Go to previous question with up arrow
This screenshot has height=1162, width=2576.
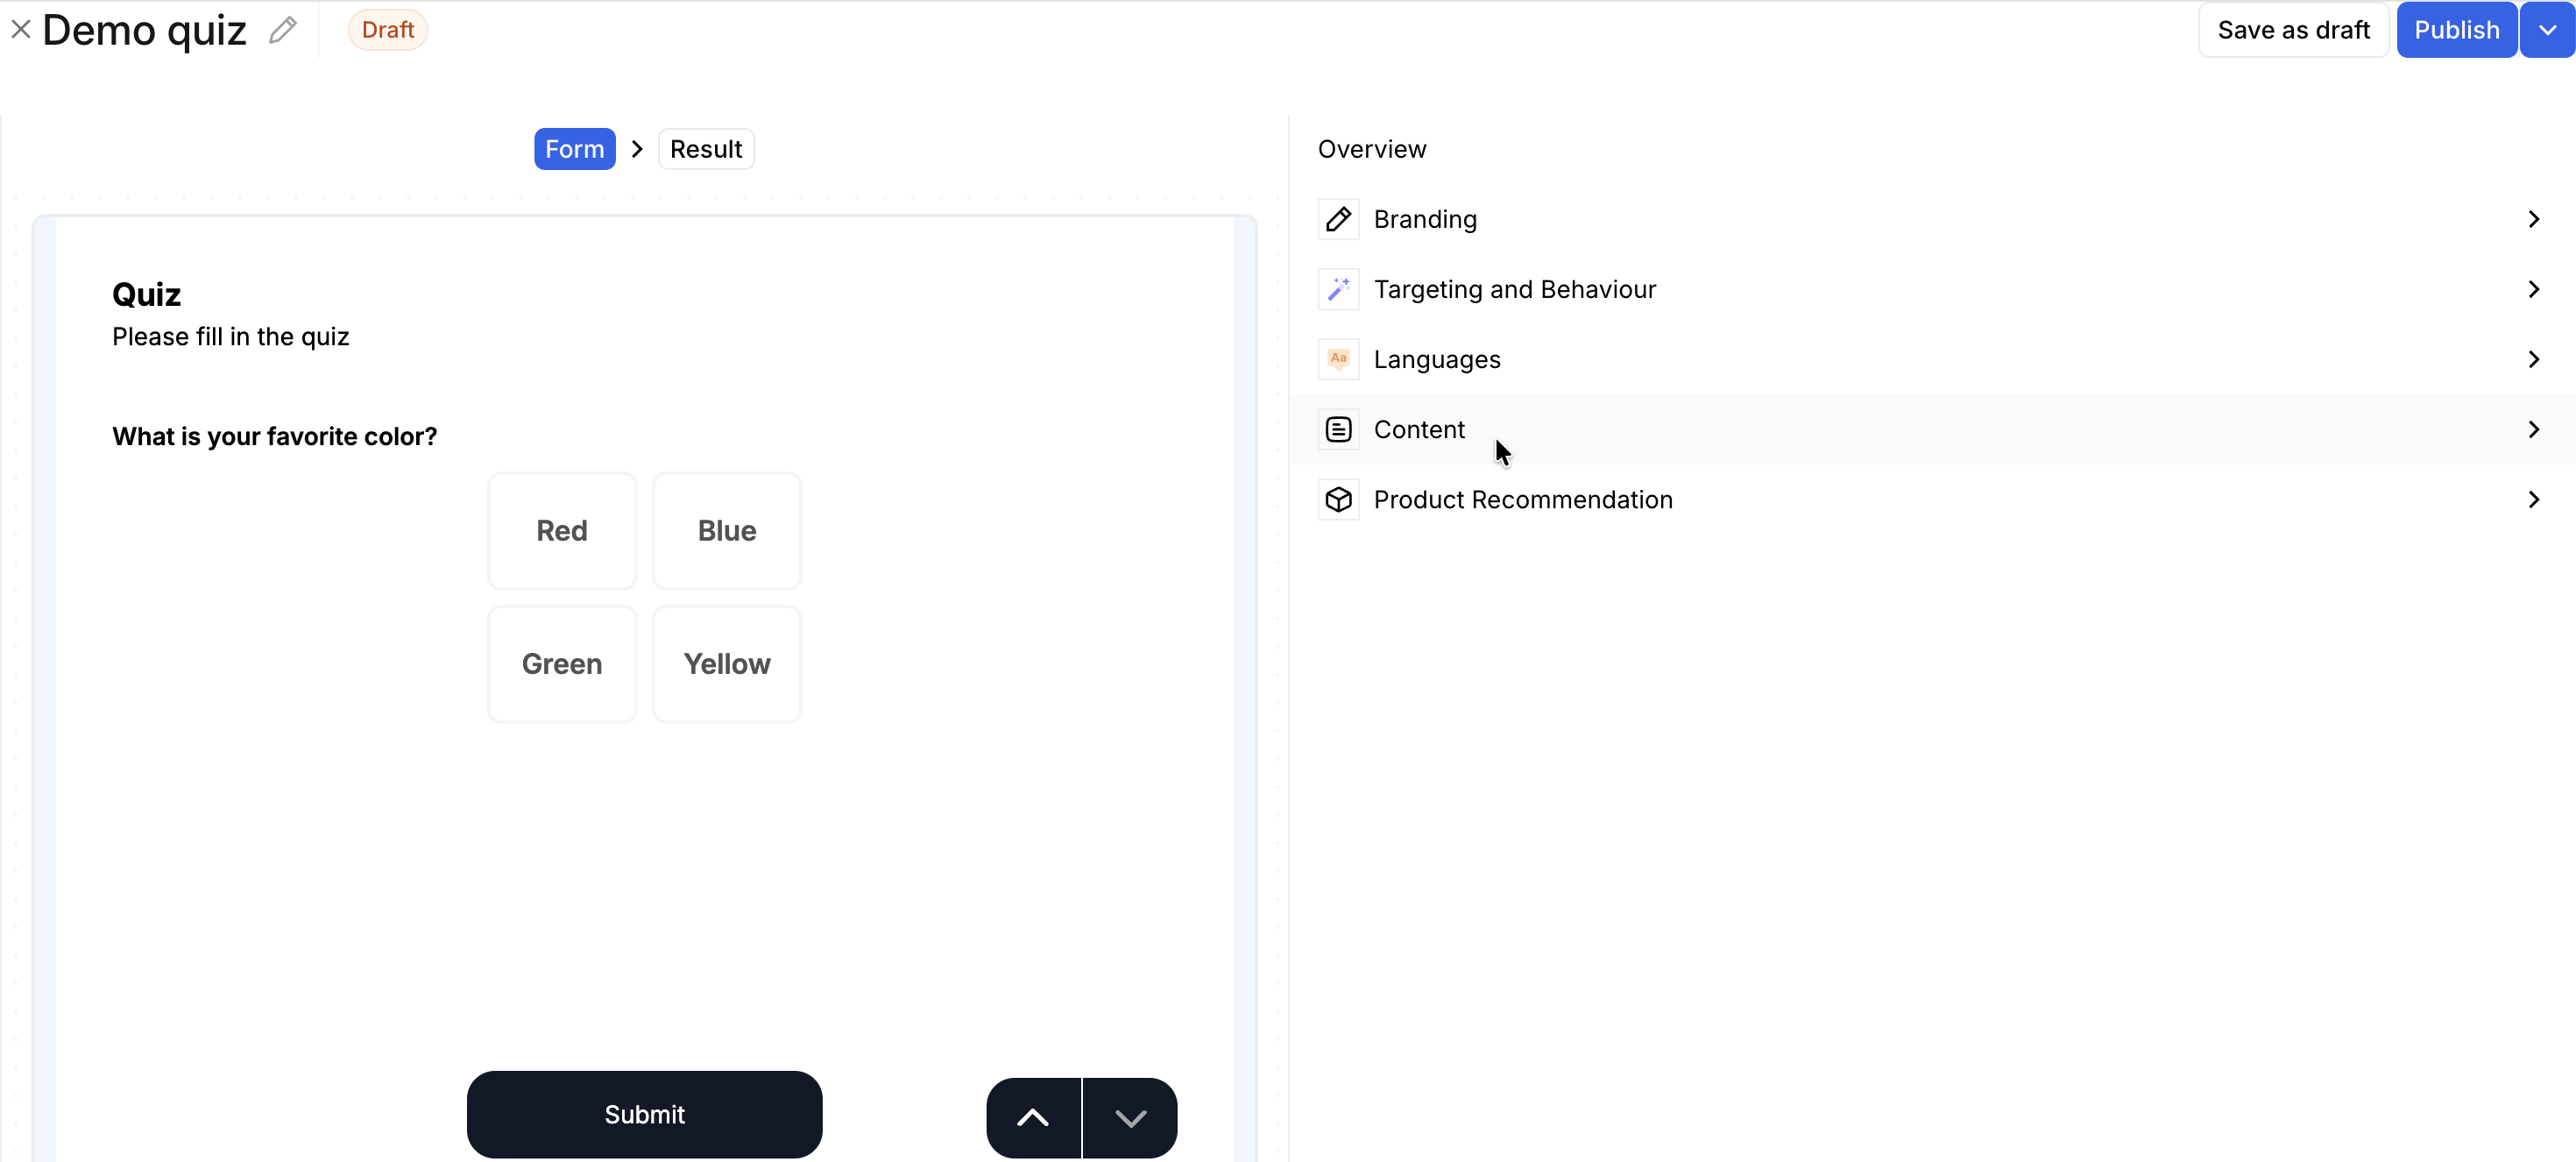tap(1033, 1117)
